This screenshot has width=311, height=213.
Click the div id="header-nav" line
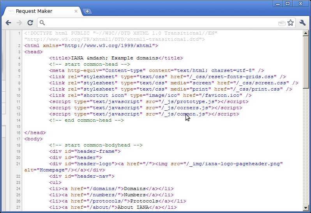(x=82, y=176)
